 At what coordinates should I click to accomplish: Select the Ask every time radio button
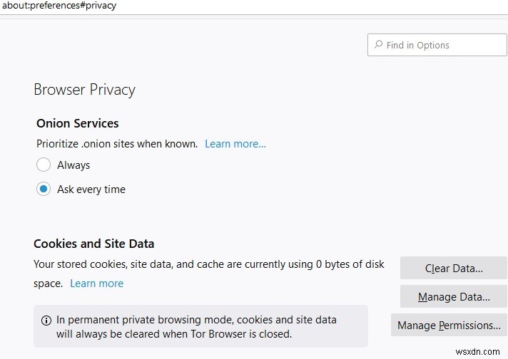44,189
